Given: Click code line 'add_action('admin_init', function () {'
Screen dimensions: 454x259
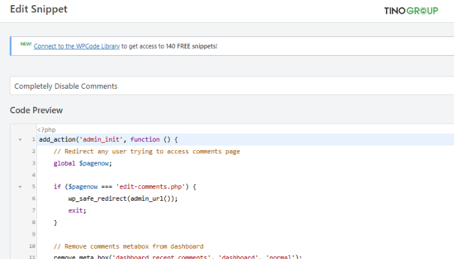Looking at the screenshot, I should pyautogui.click(x=108, y=140).
